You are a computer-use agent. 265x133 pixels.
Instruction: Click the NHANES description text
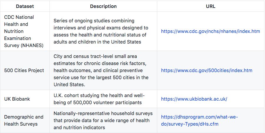point(101,31)
